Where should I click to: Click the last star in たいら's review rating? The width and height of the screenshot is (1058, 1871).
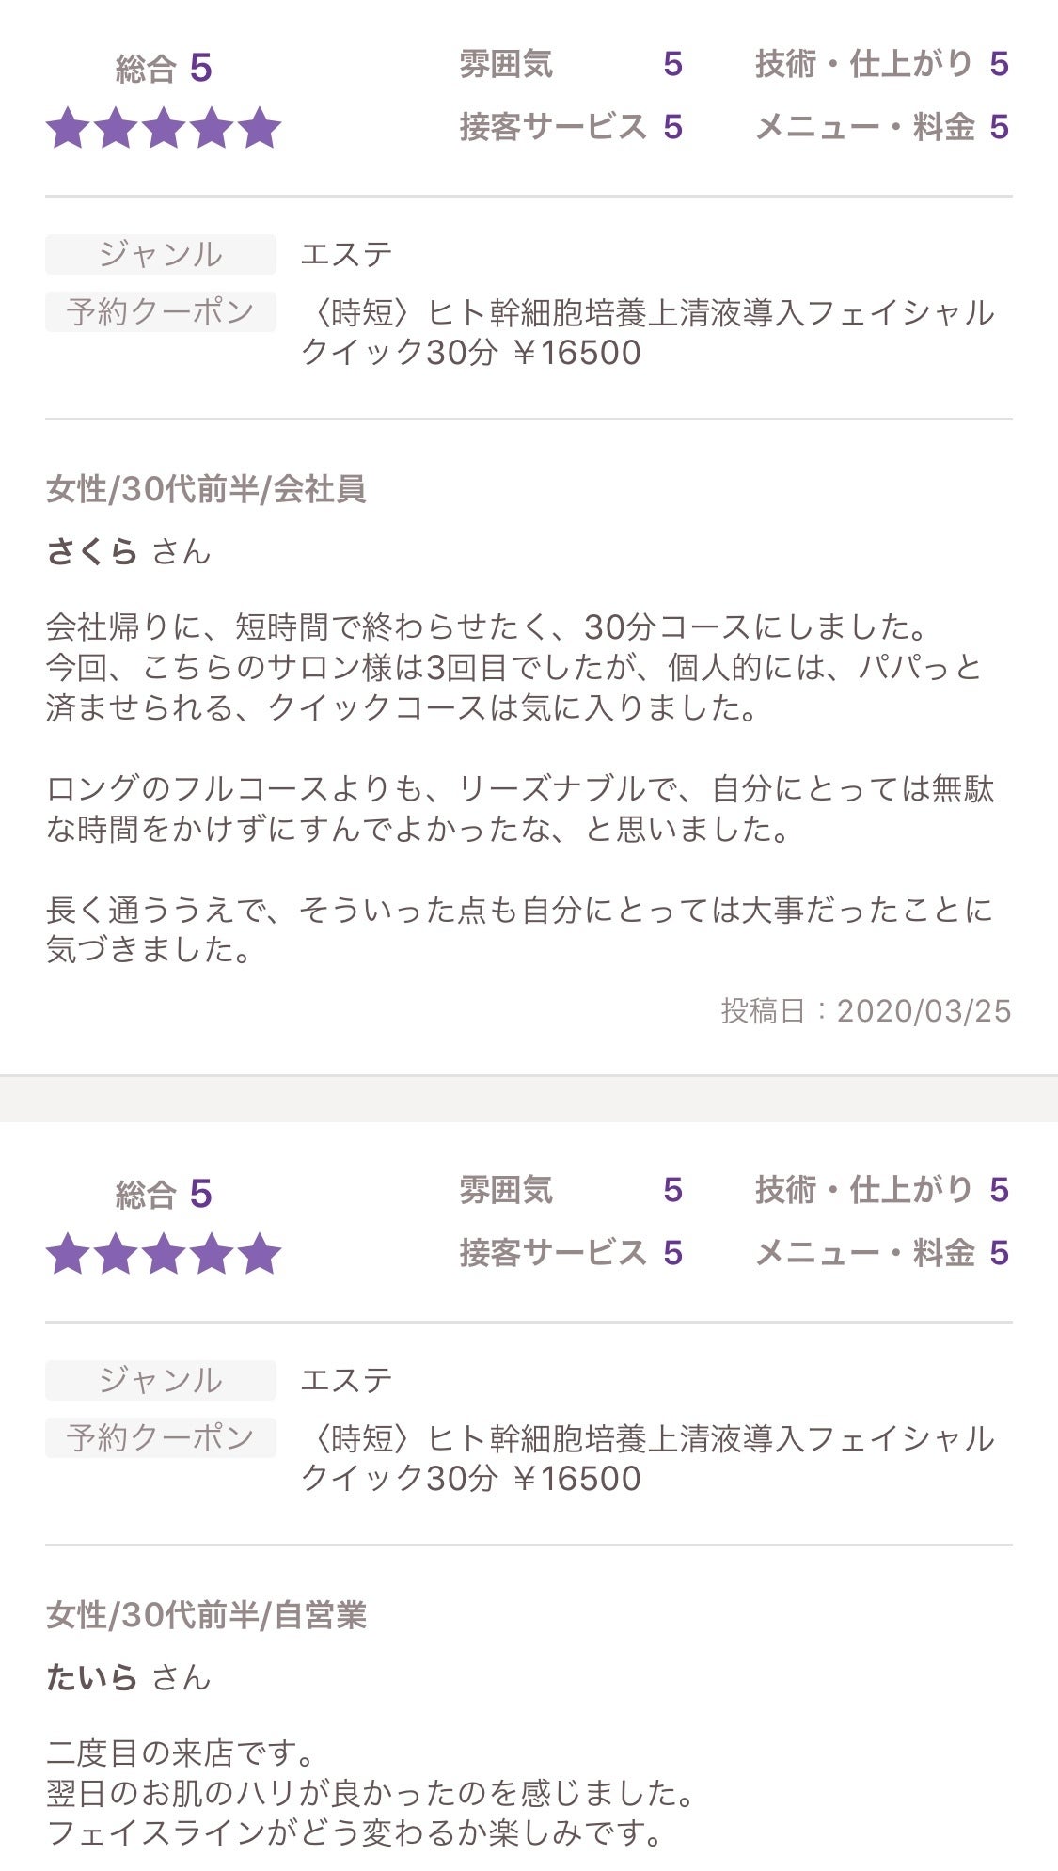(x=259, y=1254)
